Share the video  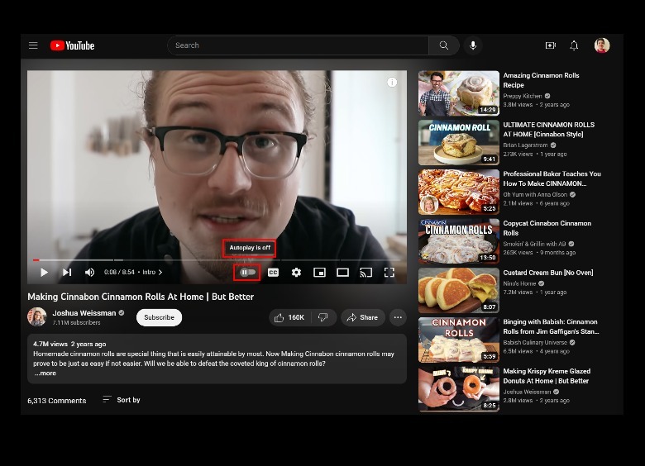(362, 317)
